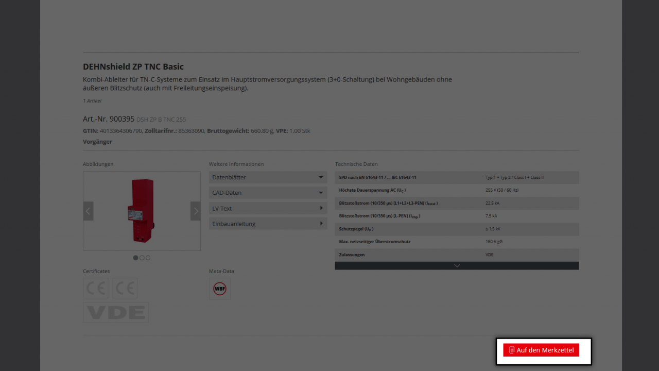Select the first image carousel dot
Viewport: 659px width, 371px height.
[136, 258]
